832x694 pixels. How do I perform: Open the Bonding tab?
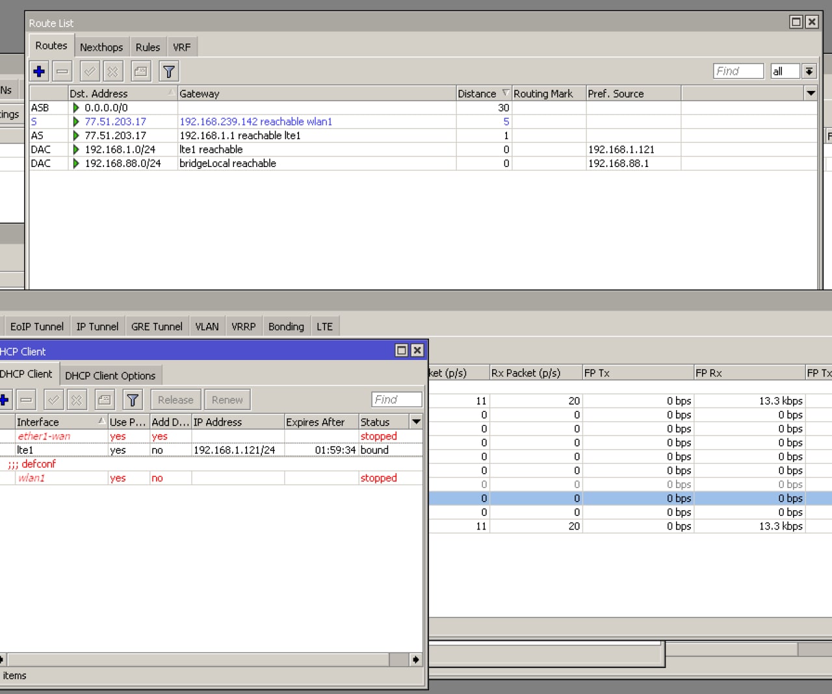tap(286, 326)
